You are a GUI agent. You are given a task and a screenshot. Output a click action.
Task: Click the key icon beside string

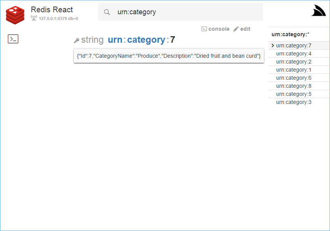tap(77, 40)
